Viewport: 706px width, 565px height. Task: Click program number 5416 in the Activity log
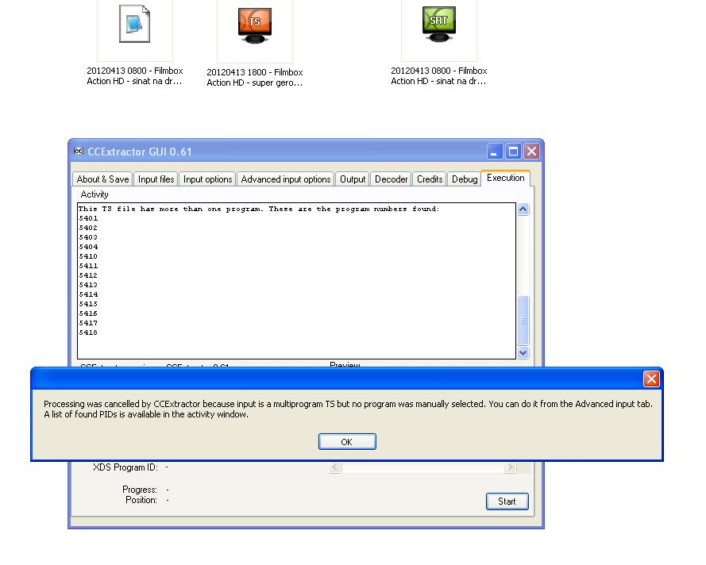tap(88, 313)
